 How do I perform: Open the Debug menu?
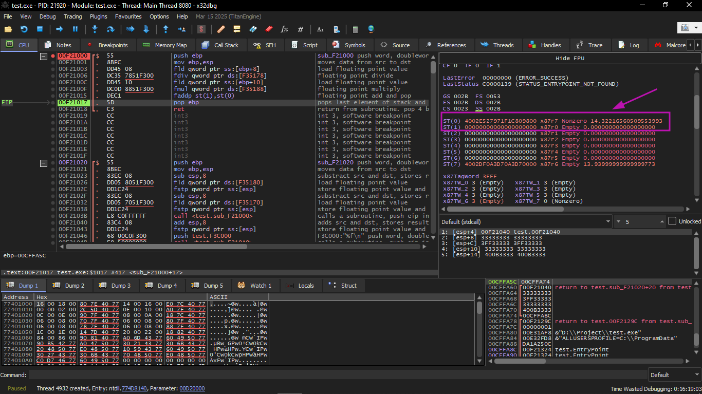click(47, 16)
